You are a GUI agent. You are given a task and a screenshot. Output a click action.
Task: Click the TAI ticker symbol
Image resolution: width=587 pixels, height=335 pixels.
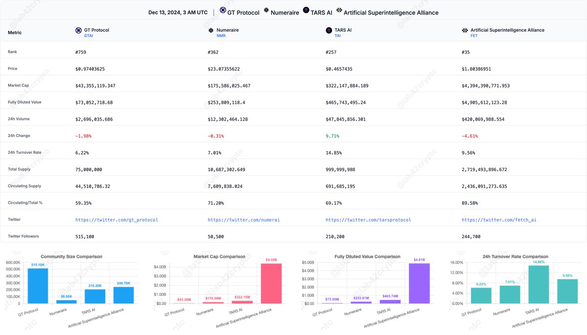tap(338, 36)
